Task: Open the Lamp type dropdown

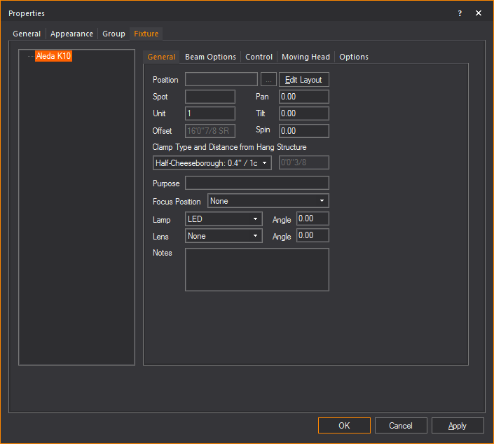Action: (x=224, y=219)
